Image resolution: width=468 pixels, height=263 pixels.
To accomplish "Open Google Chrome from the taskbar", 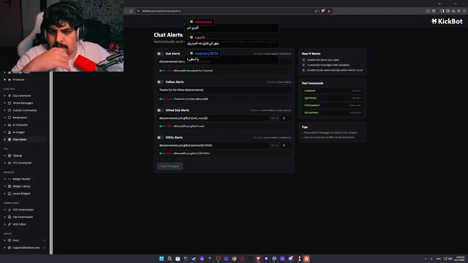I will [234, 259].
